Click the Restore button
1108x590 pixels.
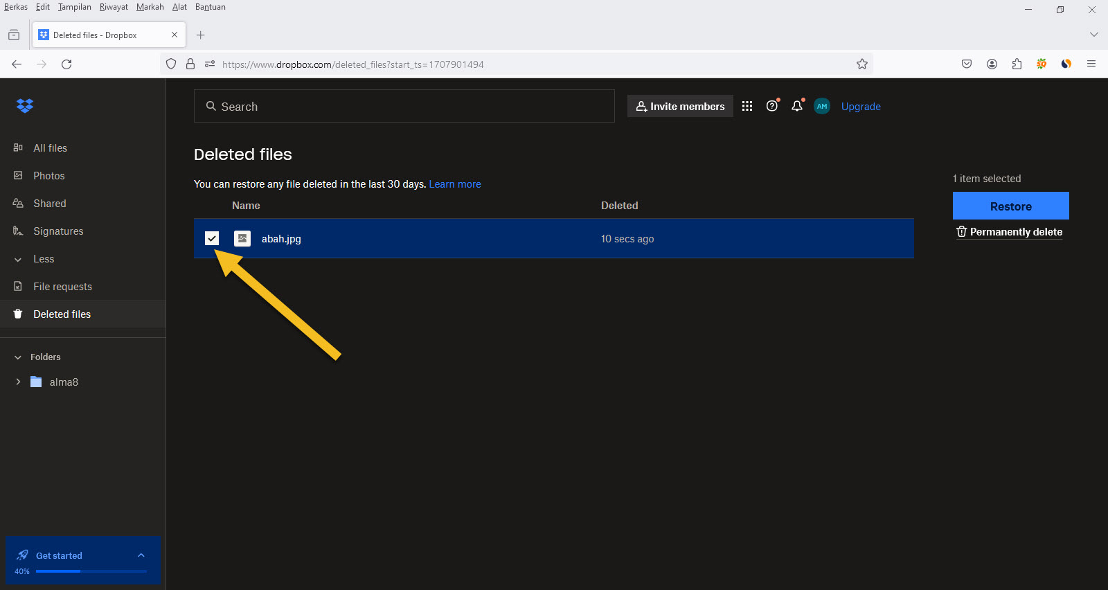pos(1010,206)
